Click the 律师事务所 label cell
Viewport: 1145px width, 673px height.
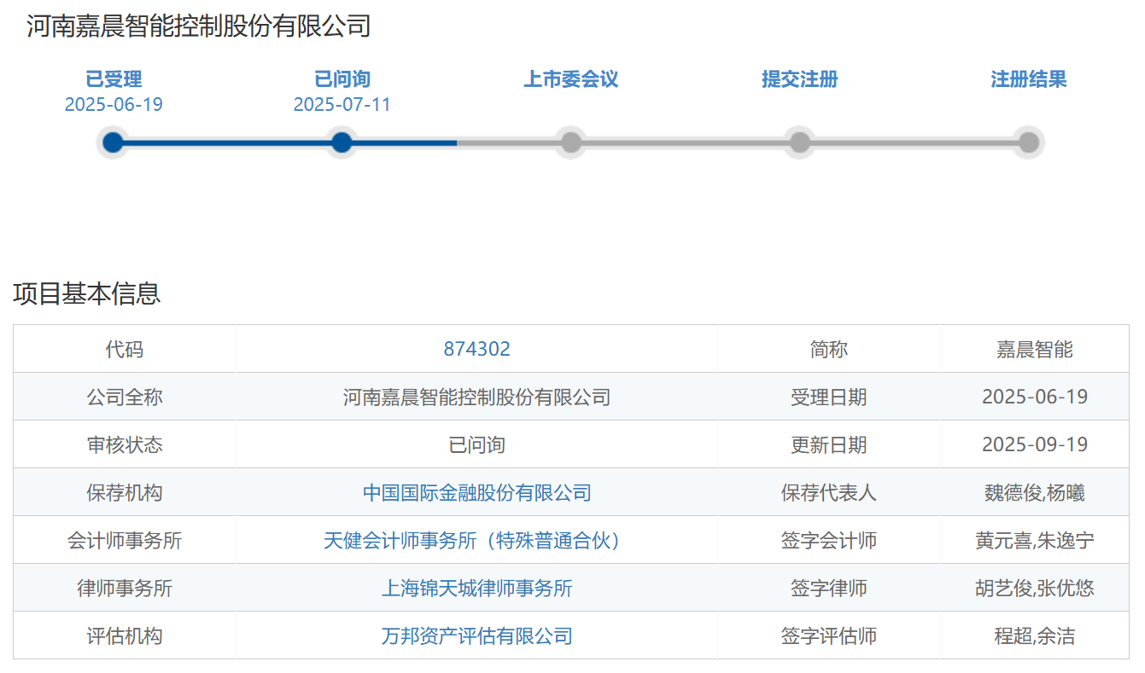(x=125, y=588)
